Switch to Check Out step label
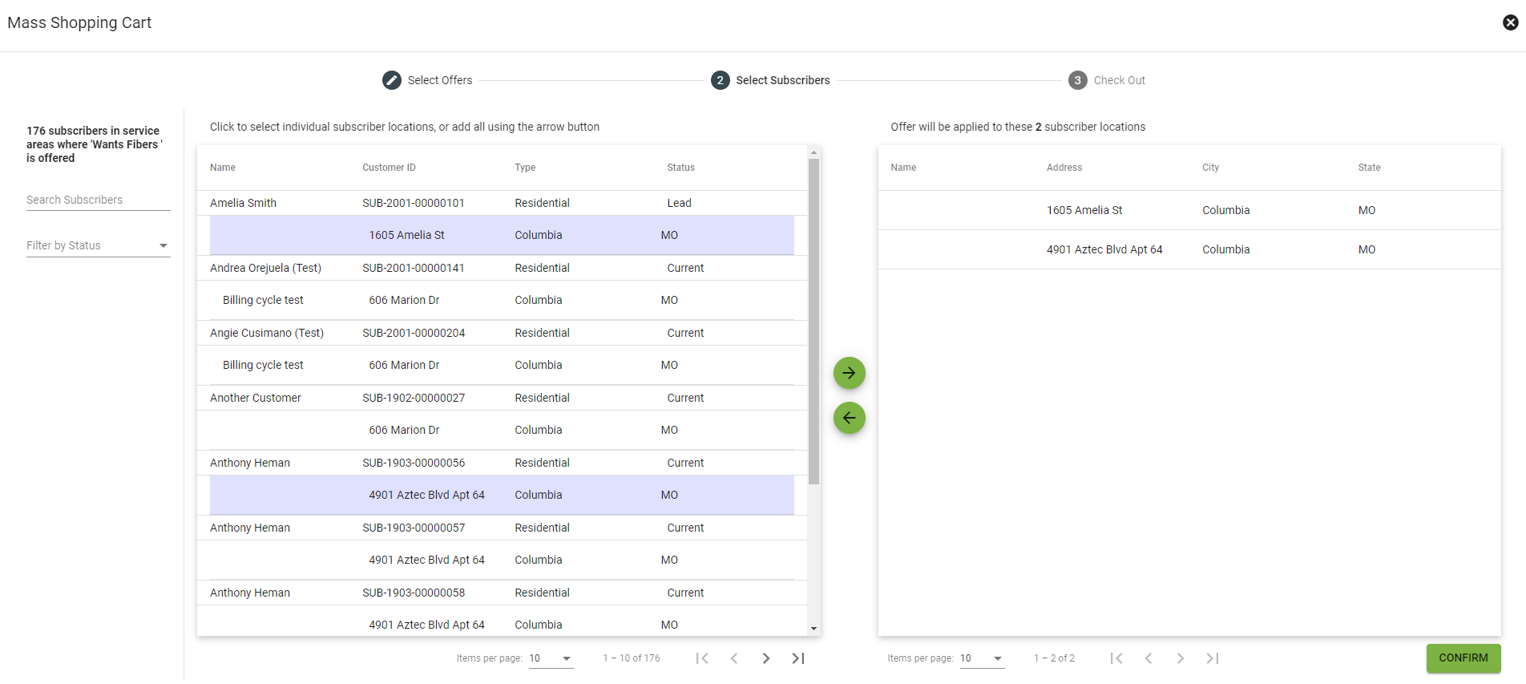1526x684 pixels. (1120, 80)
